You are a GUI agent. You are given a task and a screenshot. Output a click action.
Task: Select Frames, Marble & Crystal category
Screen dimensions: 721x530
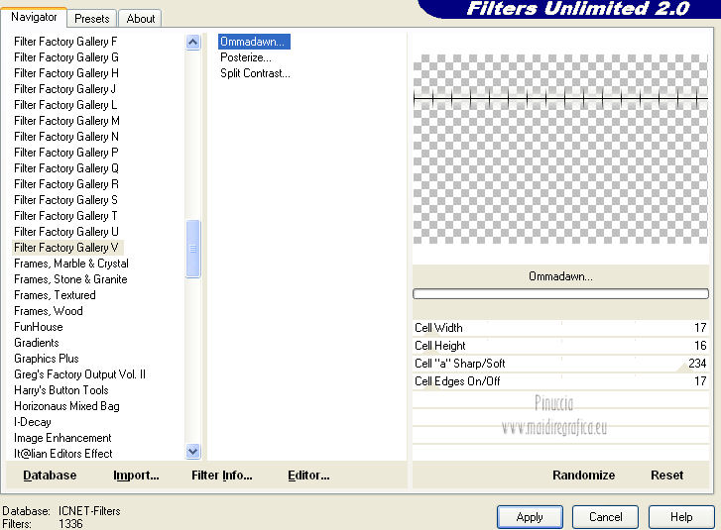(71, 264)
